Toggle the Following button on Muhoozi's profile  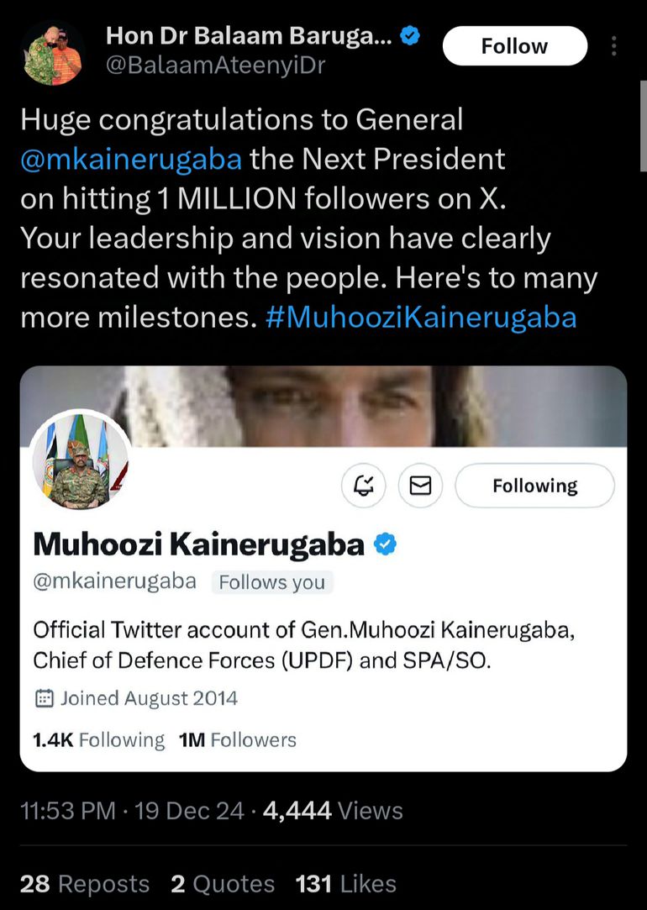coord(534,486)
